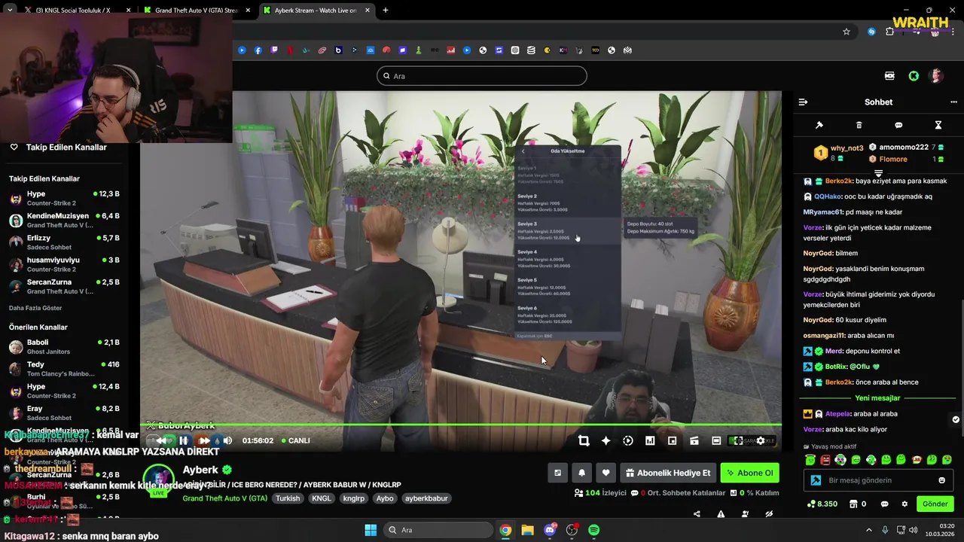Screen dimensions: 964x542
Task: Open the Kick green K logo icon
Action: click(914, 76)
